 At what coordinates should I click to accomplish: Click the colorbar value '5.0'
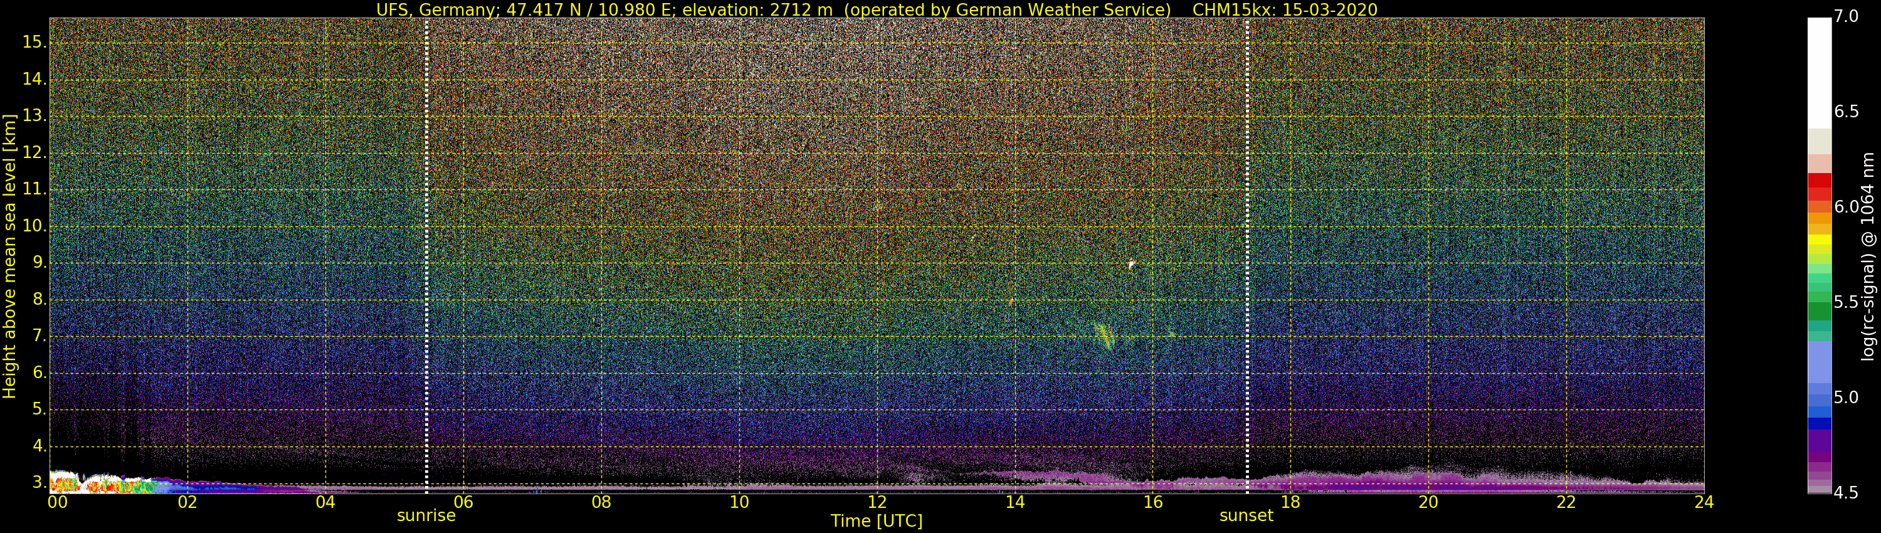(x=1845, y=397)
